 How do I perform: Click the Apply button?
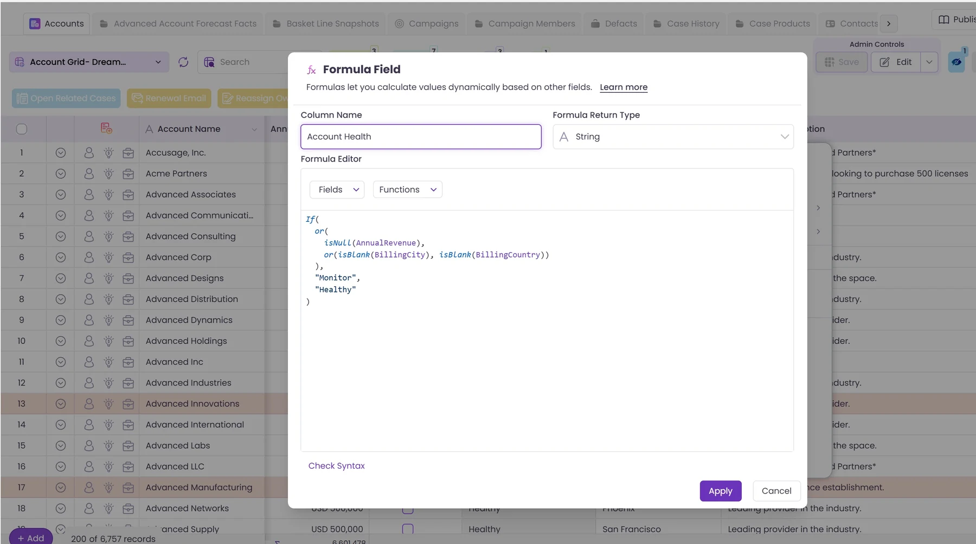(x=721, y=491)
